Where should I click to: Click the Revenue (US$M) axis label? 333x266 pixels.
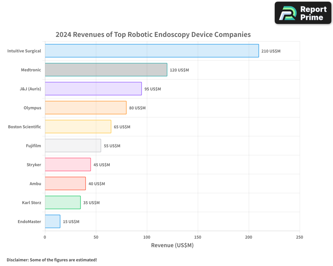172,245
